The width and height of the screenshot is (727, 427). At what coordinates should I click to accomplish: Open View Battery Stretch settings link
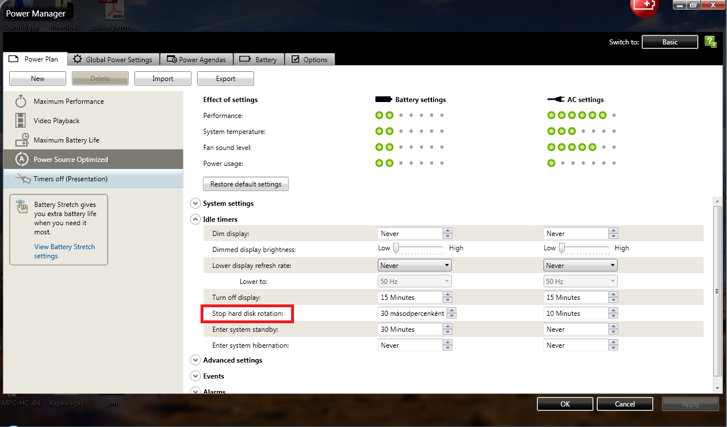click(64, 251)
